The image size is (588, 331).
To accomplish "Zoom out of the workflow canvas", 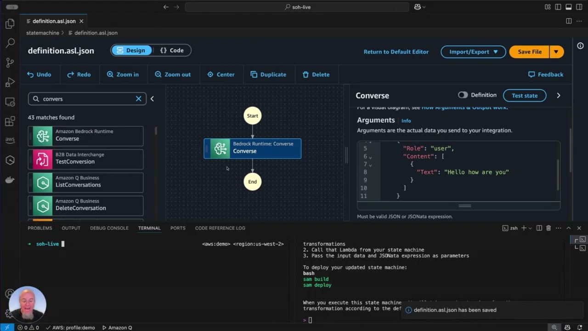I will coord(173,74).
